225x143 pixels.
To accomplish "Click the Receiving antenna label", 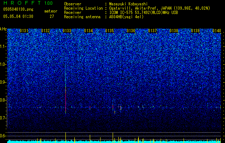I will pos(82,17).
